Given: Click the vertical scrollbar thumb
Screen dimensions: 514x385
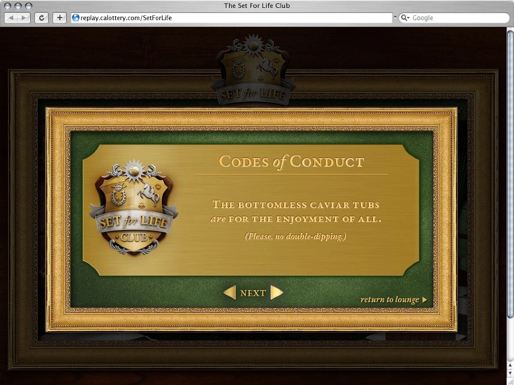Looking at the screenshot, I should [x=510, y=173].
